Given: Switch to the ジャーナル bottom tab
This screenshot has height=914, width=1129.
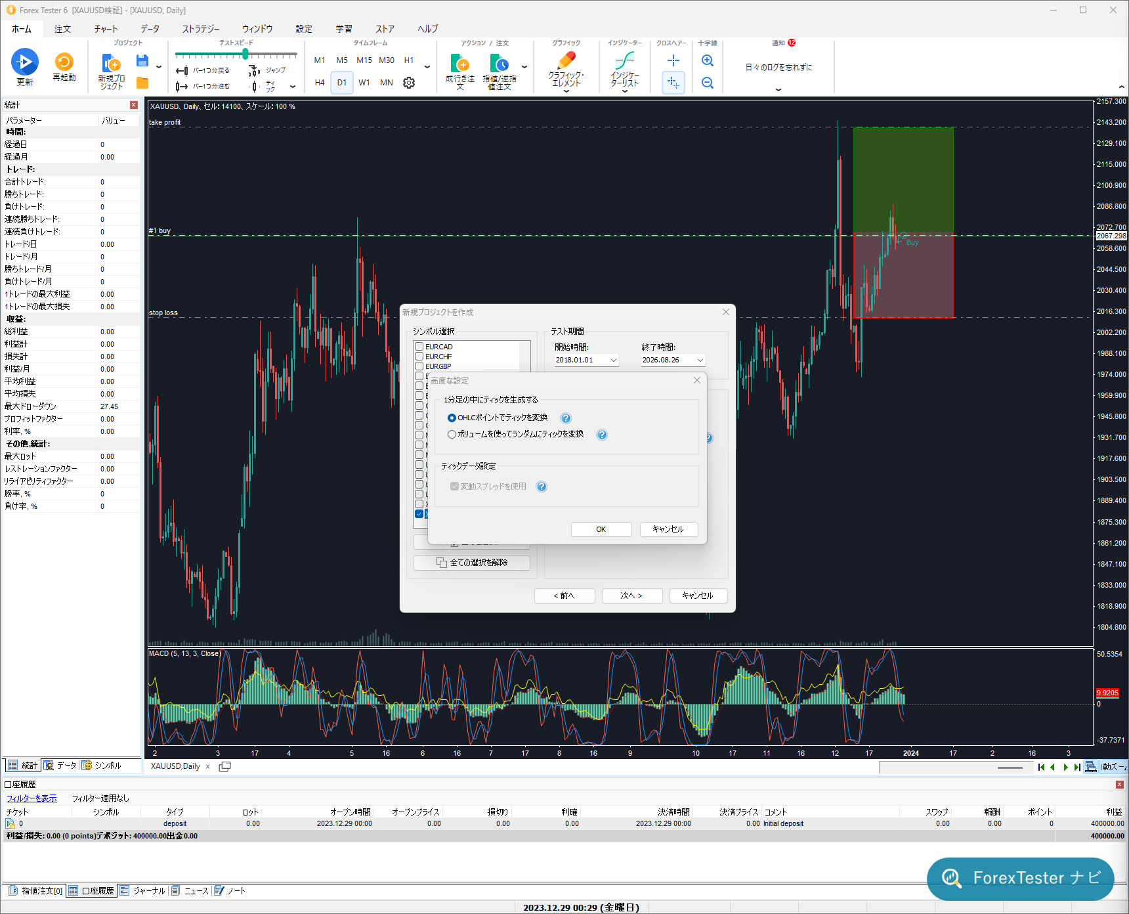Looking at the screenshot, I should (143, 891).
